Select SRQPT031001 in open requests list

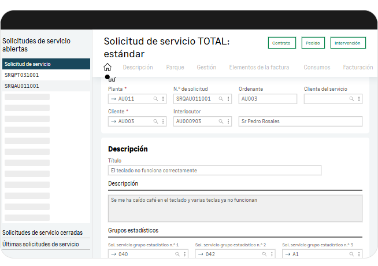(22, 75)
